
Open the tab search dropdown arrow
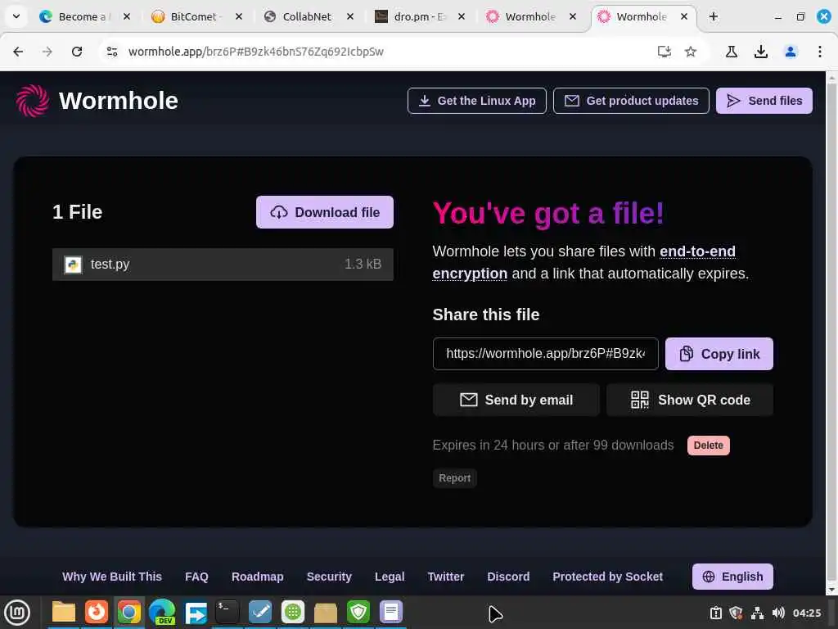tap(16, 16)
